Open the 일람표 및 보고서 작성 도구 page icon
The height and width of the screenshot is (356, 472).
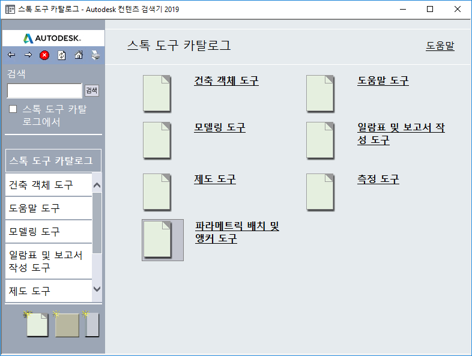[x=320, y=140]
